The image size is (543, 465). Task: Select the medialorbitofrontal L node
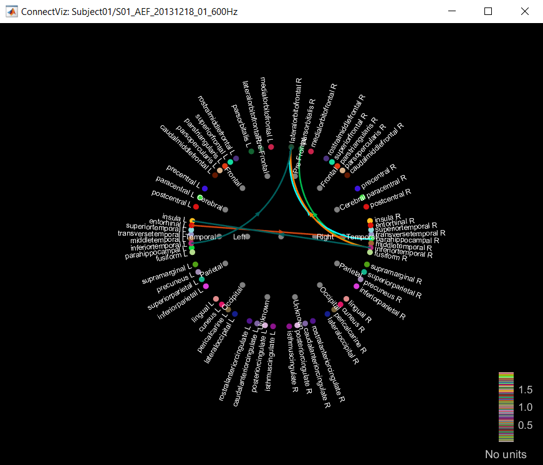[271, 147]
